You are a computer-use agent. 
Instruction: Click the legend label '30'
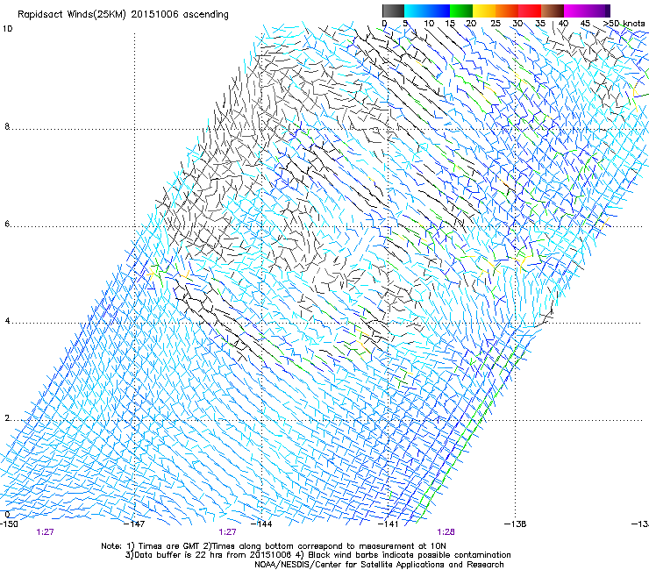pos(517,24)
